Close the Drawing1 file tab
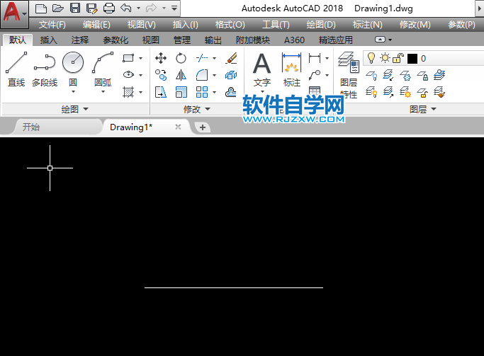 178,127
